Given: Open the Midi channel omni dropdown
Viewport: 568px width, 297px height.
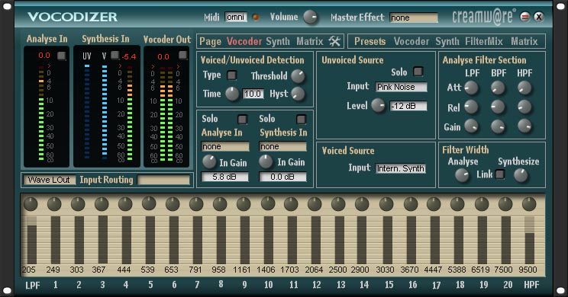Looking at the screenshot, I should pos(236,17).
